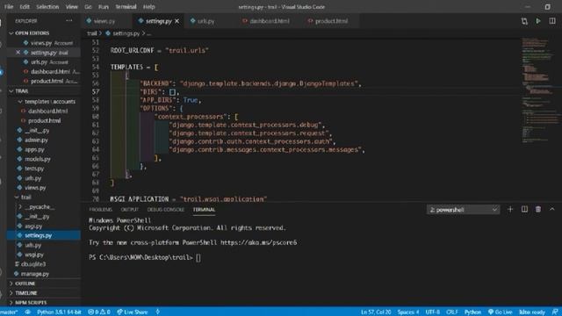Viewport: 562px width, 316px height.
Task: Open models.py in the file tree
Action: click(37, 159)
